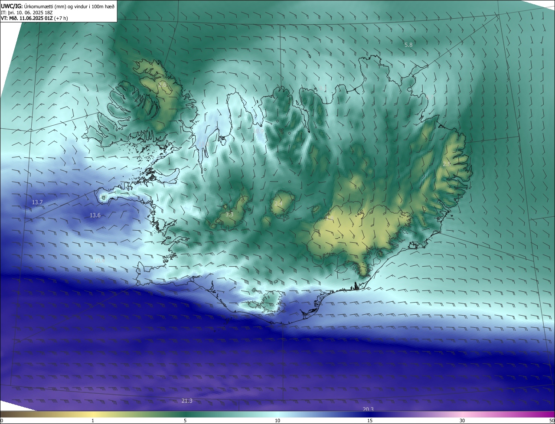Click the color scale at tick 10
This screenshot has height=424, width=555.
[277, 421]
